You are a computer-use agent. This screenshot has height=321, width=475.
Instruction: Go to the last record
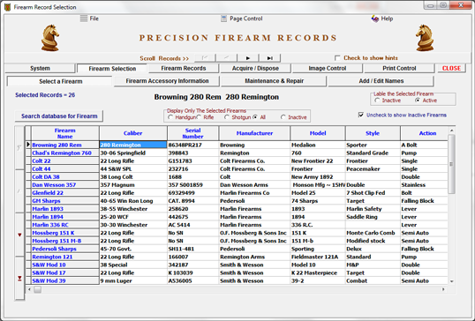269,58
